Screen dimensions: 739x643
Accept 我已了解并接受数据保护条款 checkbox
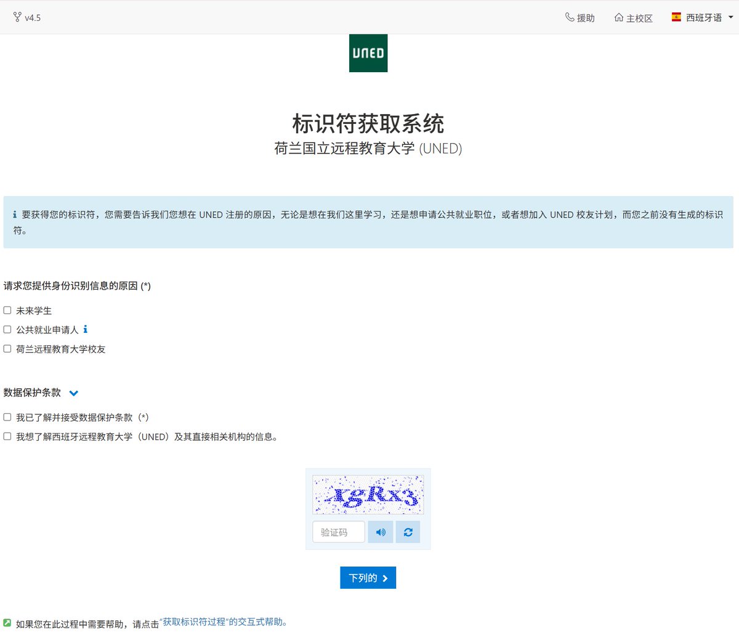click(7, 417)
